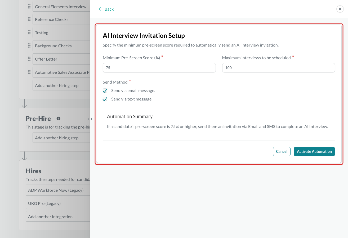Screen dimensions: 348x238
Task: Open the Automotive Sales Associate step
Action: (x=61, y=72)
